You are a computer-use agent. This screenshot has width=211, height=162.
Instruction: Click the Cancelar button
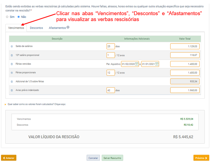point(93,158)
